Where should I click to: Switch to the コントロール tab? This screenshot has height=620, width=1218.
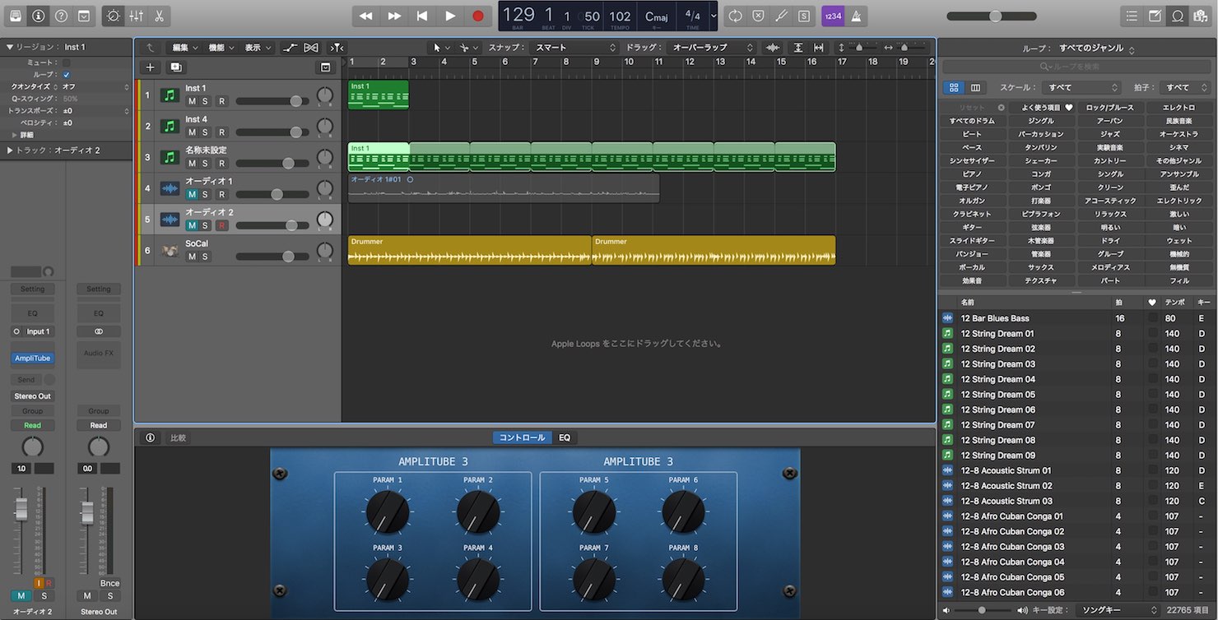522,437
